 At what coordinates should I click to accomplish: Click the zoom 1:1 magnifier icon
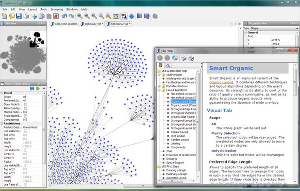click(x=94, y=16)
